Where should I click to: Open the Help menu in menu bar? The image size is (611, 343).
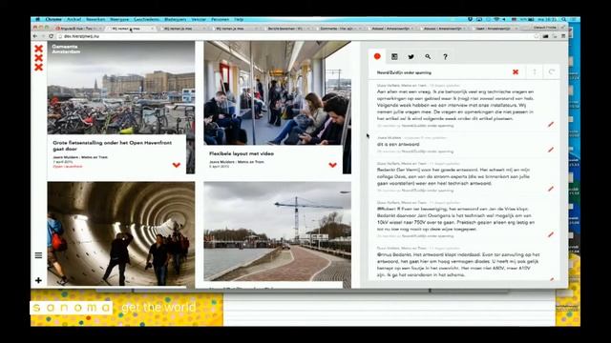point(239,19)
